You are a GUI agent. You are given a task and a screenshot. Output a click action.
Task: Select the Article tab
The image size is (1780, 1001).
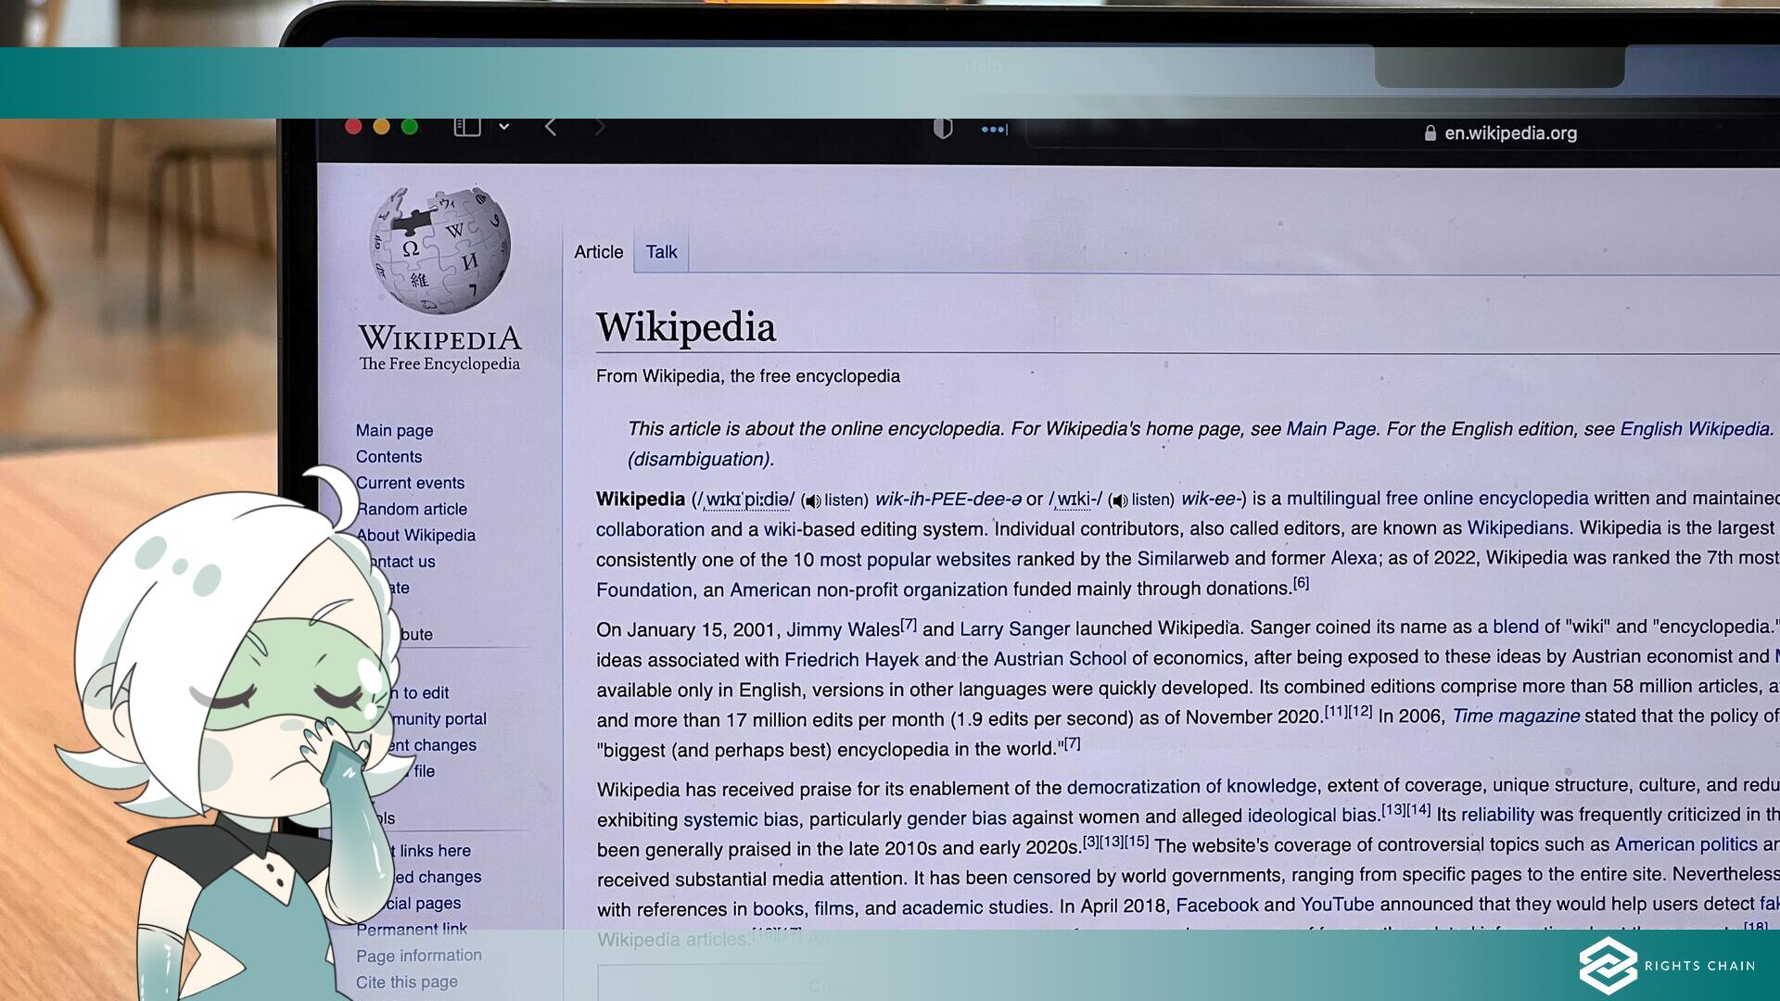coord(598,252)
